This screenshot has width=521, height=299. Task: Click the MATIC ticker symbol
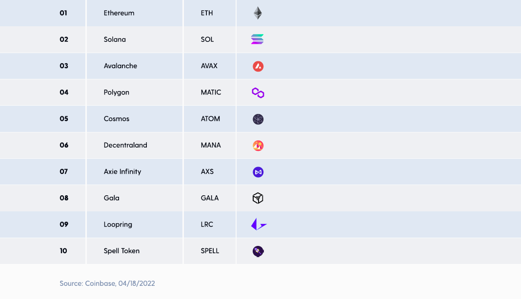(x=211, y=92)
